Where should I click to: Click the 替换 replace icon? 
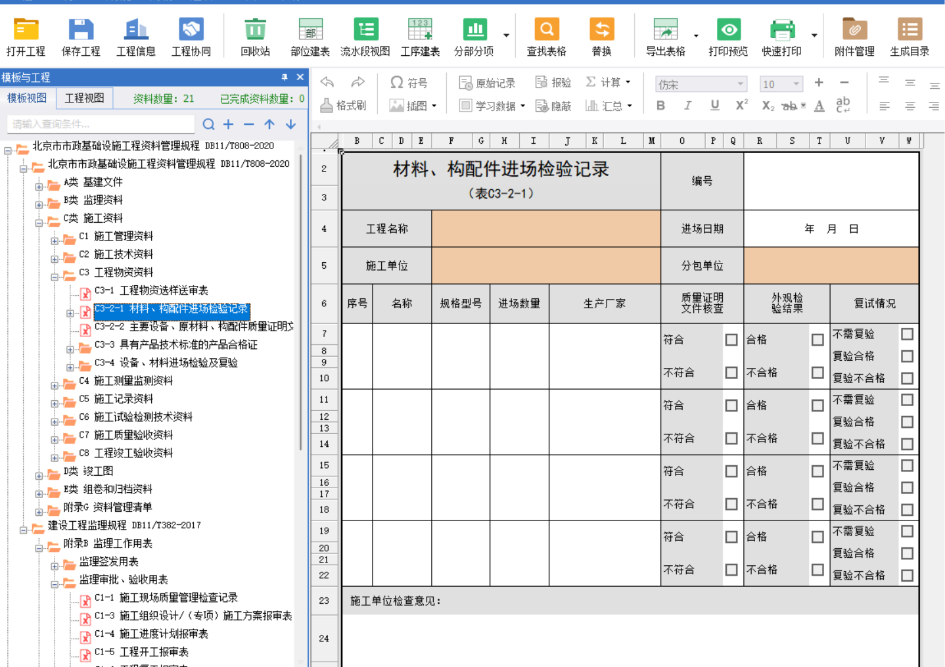click(602, 37)
